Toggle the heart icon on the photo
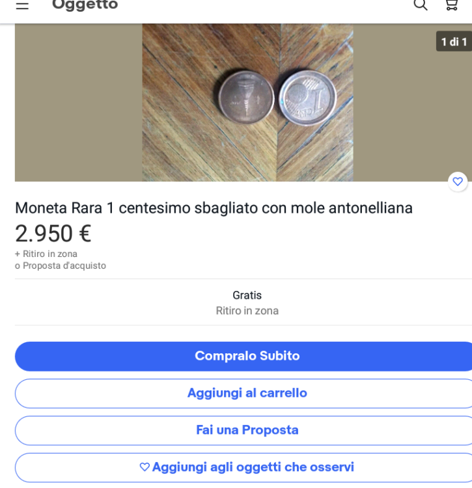 [x=458, y=182]
